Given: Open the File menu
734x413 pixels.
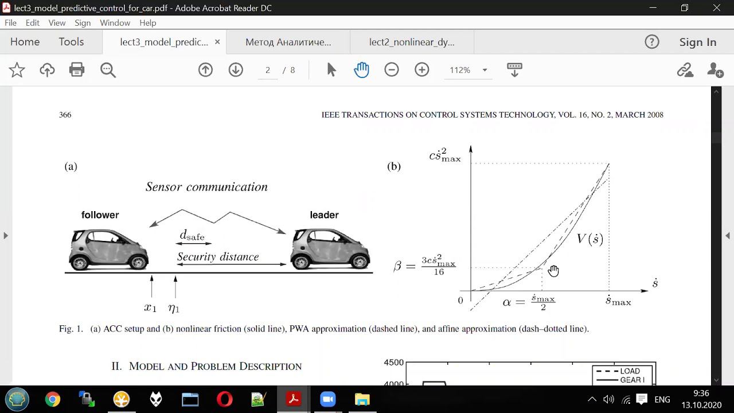Looking at the screenshot, I should (10, 23).
